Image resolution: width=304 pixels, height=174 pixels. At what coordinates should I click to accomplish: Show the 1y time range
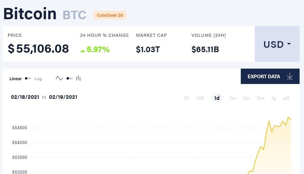tap(274, 98)
